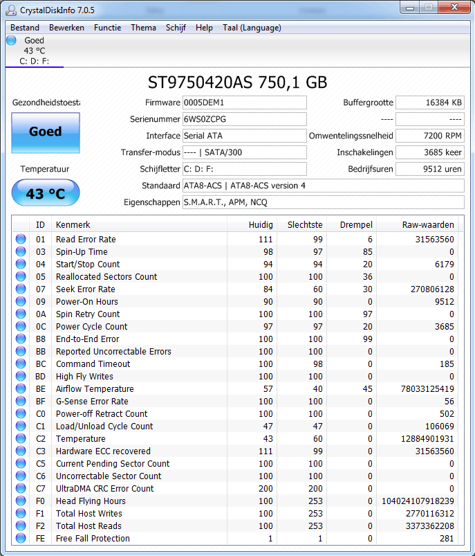
Task: Click status icon for High Fly Writes
Action: (21, 376)
